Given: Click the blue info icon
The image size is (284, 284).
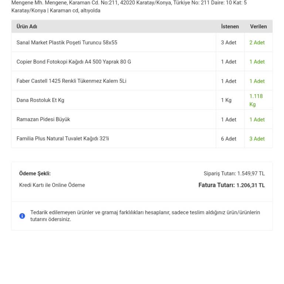Looking at the screenshot, I should 22,216.
